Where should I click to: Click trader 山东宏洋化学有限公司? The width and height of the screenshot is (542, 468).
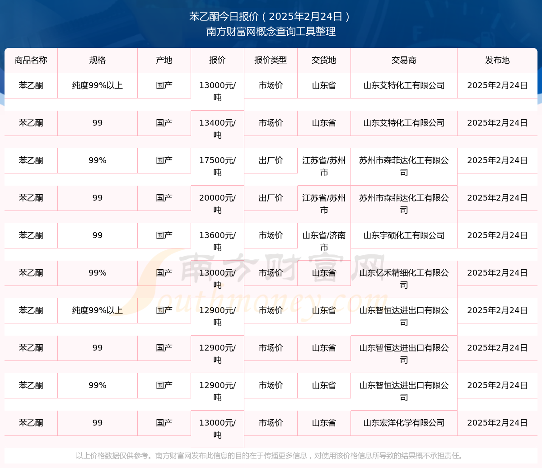click(x=404, y=423)
